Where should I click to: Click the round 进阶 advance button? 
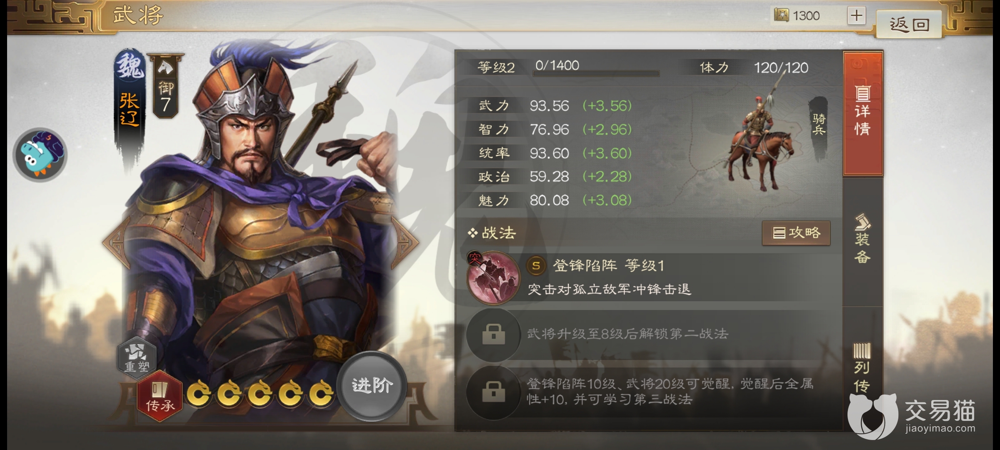(x=372, y=385)
